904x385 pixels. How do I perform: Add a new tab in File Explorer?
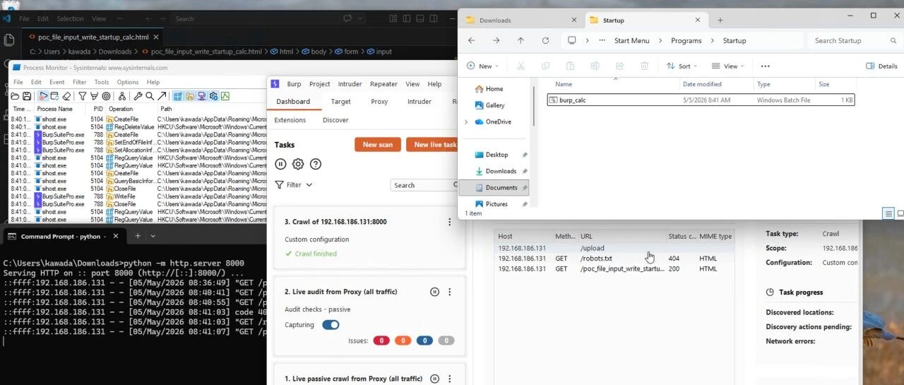720,20
